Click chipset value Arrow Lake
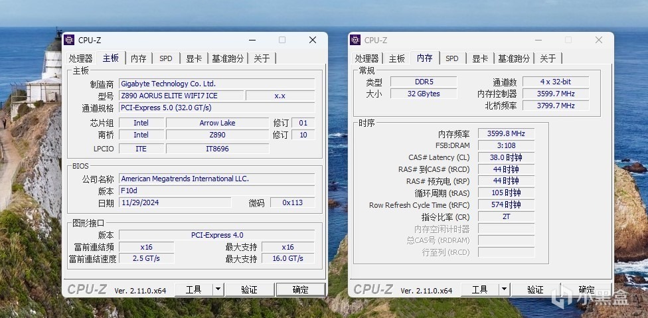This screenshot has width=648, height=318. (x=217, y=123)
